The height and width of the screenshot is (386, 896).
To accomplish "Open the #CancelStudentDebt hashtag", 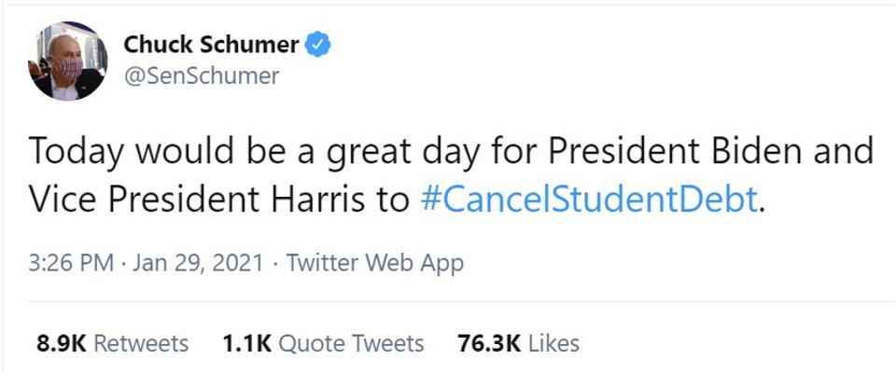I will 589,200.
